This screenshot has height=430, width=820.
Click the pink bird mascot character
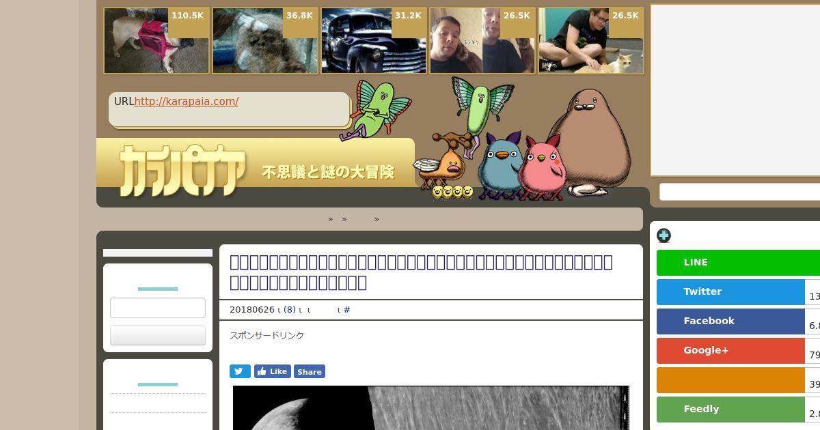[x=542, y=168]
